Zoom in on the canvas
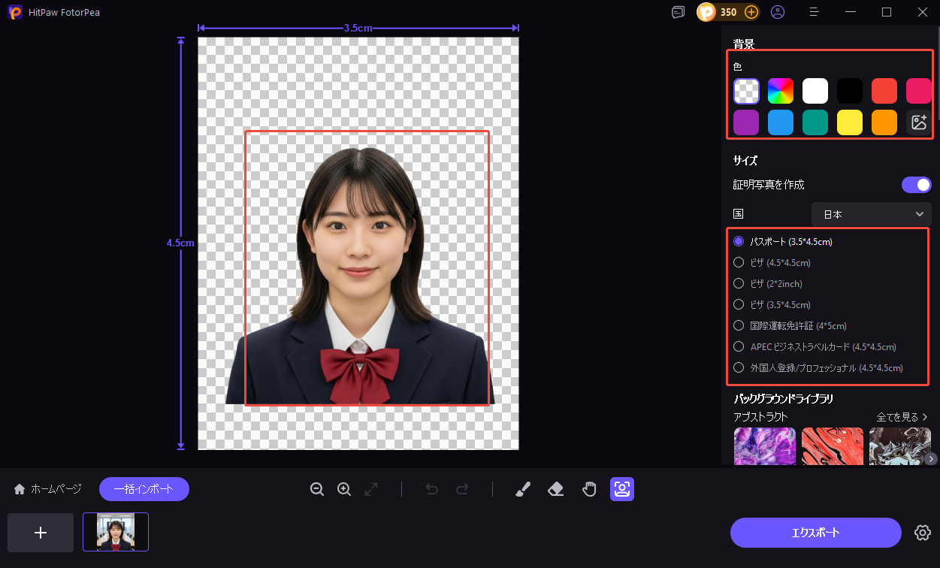This screenshot has width=940, height=568. tap(344, 489)
